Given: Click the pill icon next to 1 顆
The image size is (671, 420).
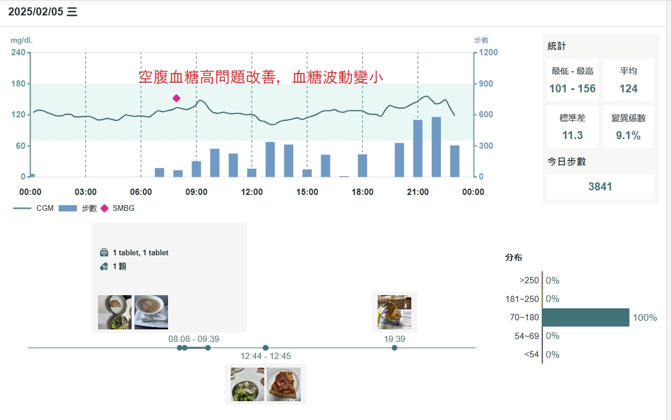Looking at the screenshot, I should coord(104,266).
